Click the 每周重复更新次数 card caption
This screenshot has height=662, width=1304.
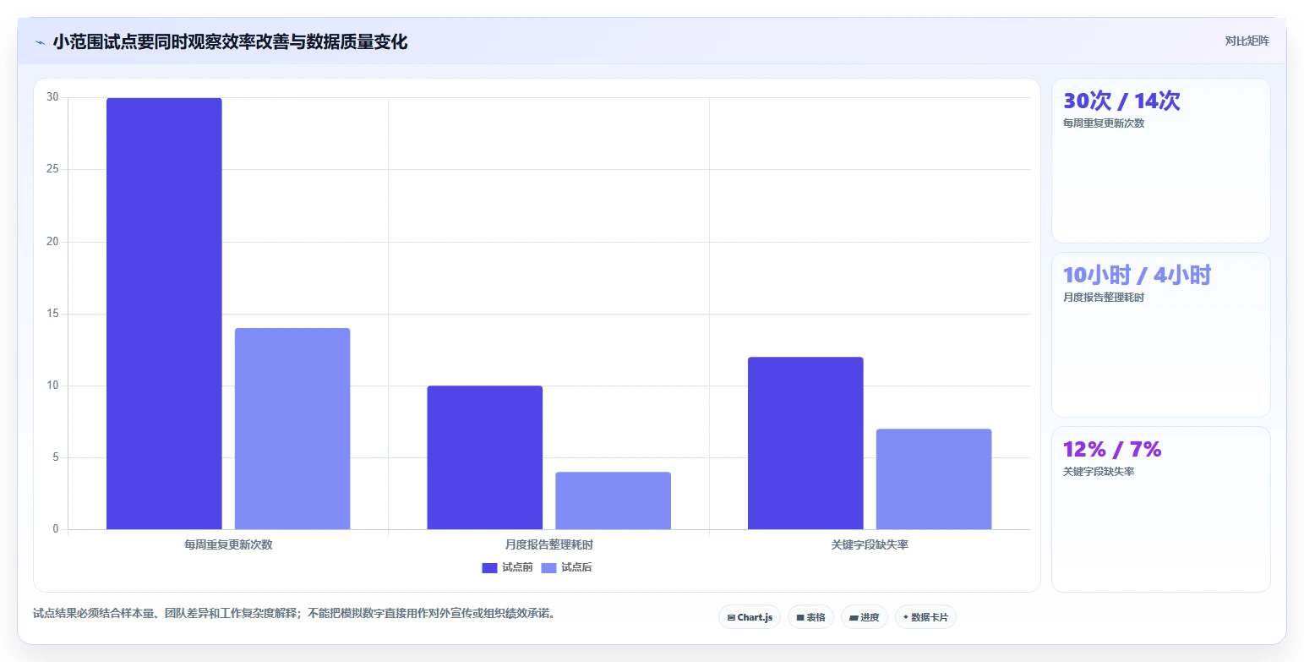tap(1104, 123)
